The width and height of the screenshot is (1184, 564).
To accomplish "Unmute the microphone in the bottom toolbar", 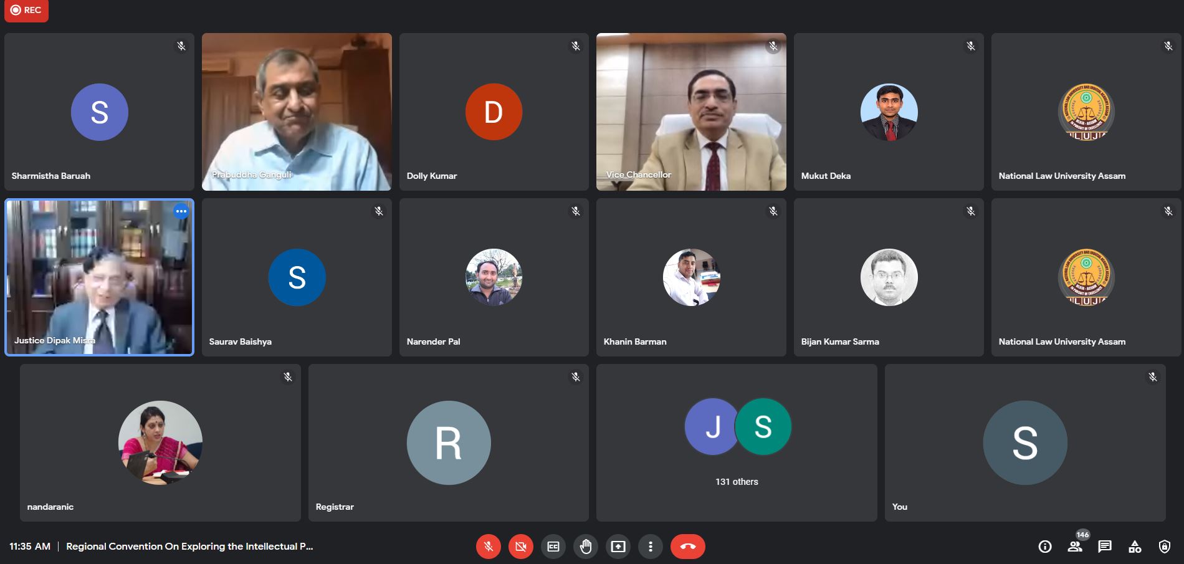I will pyautogui.click(x=489, y=547).
